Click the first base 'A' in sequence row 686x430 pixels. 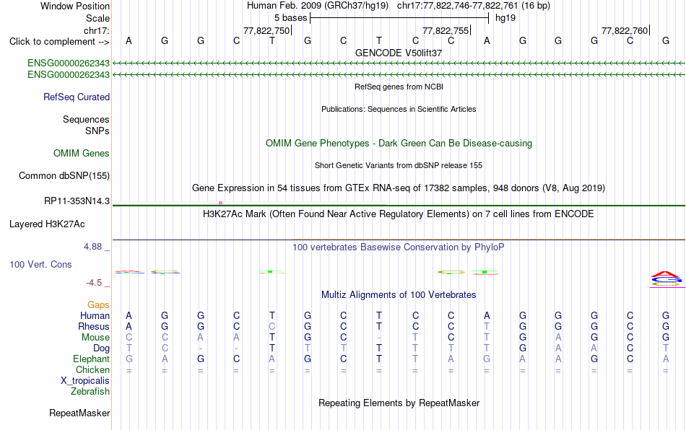point(129,40)
